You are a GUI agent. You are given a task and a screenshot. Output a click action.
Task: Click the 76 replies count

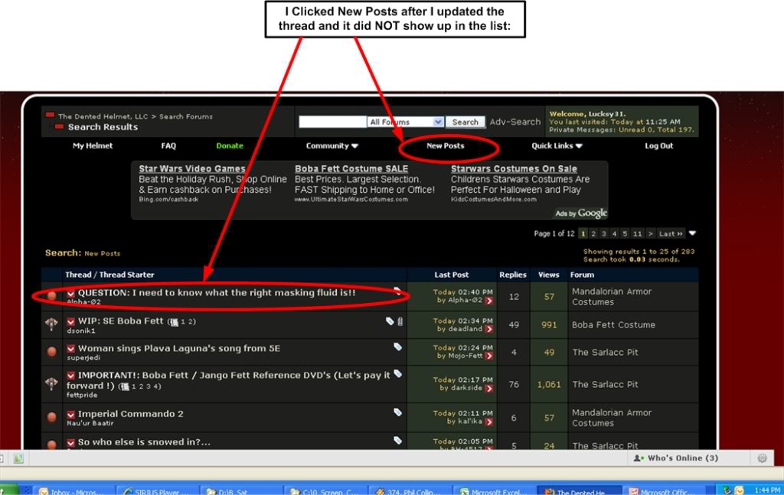pyautogui.click(x=514, y=385)
